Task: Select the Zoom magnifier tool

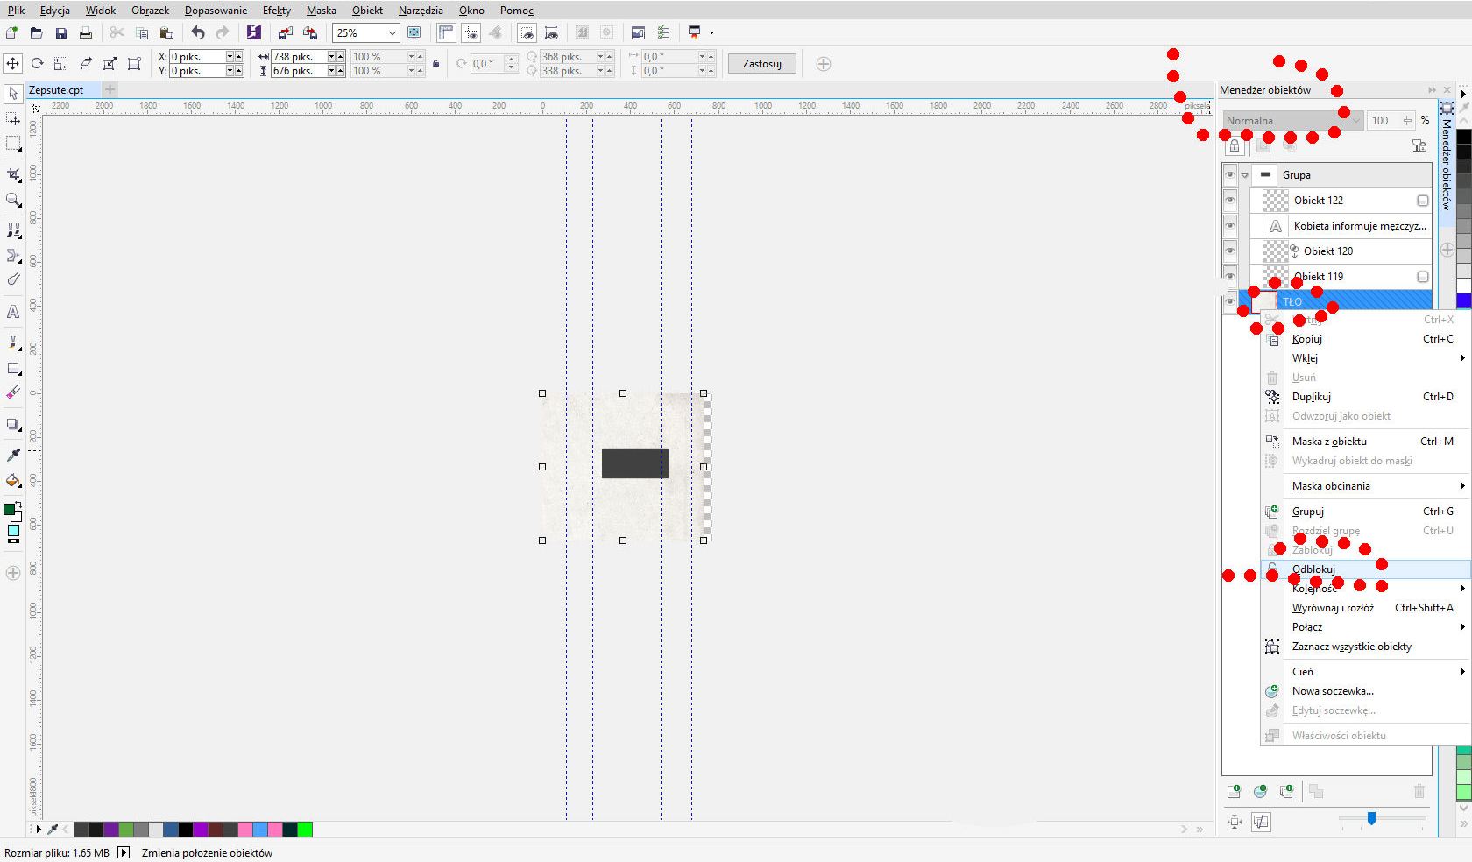Action: pos(13,201)
